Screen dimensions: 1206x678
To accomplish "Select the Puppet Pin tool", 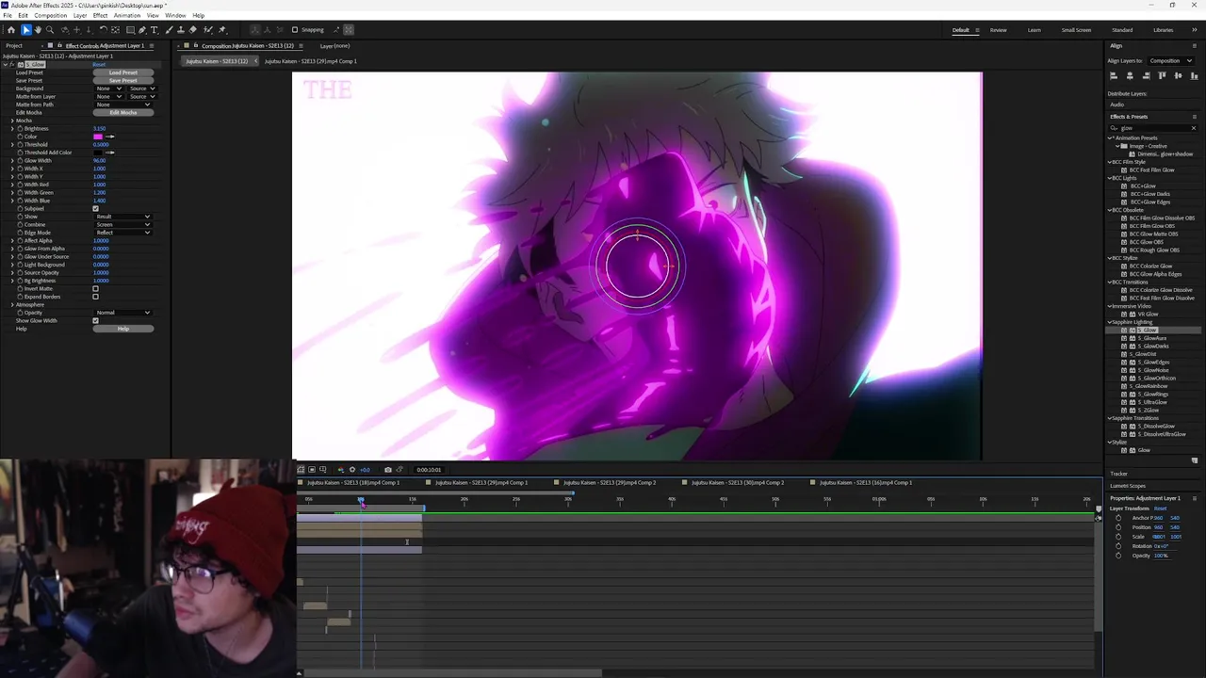I will (222, 30).
